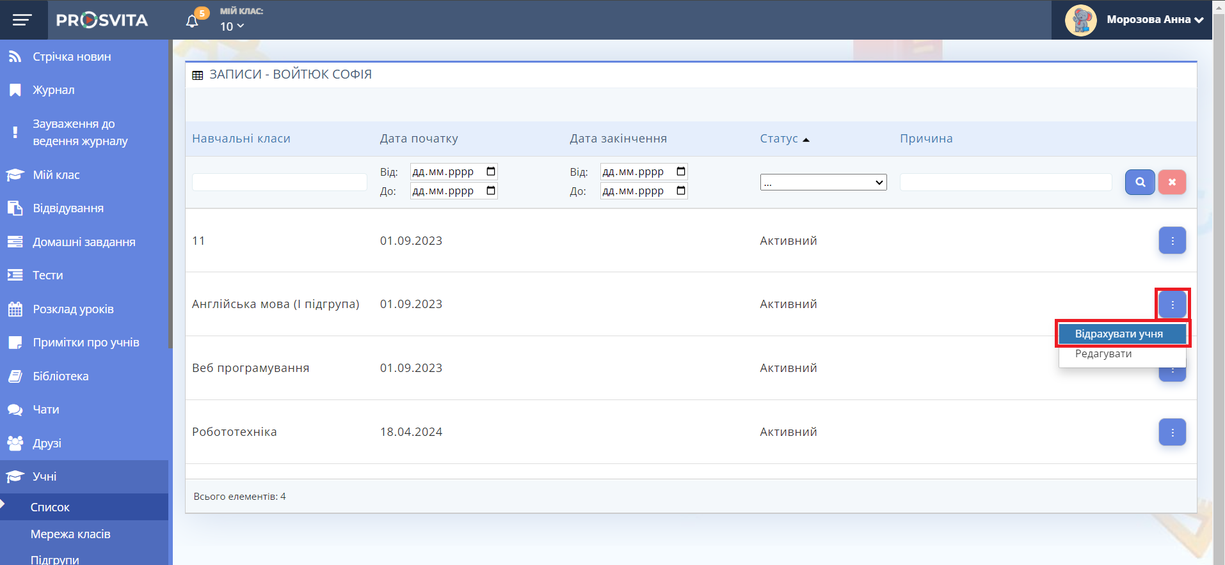
Task: Click the user avatar picture
Action: (x=1080, y=20)
